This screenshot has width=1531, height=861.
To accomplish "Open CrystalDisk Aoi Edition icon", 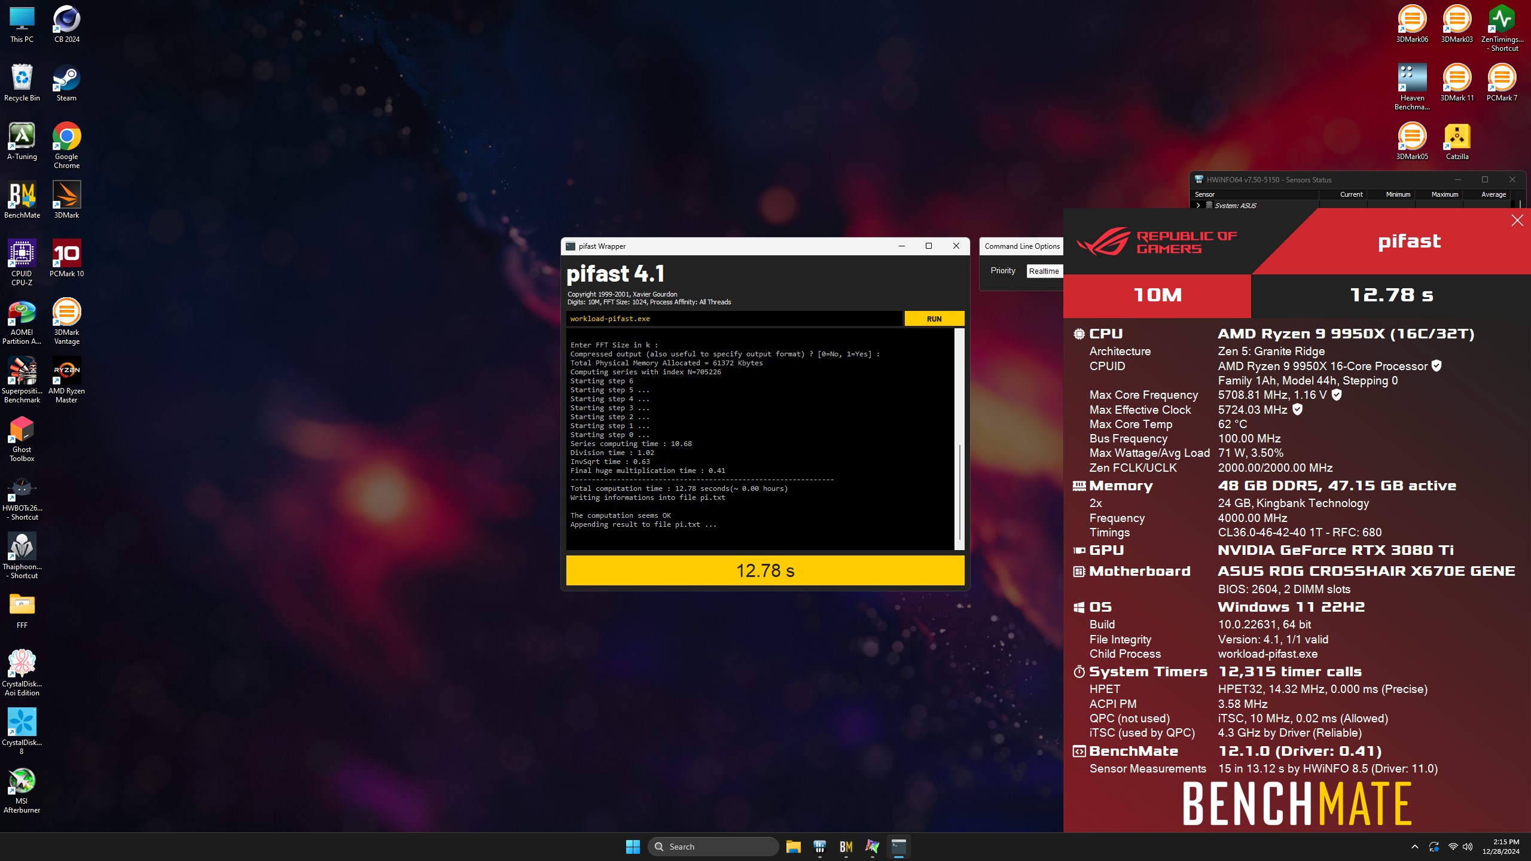I will pyautogui.click(x=22, y=673).
